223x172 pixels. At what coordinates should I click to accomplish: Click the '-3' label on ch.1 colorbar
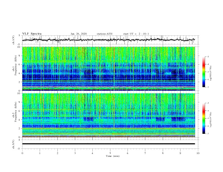pos(208,56)
